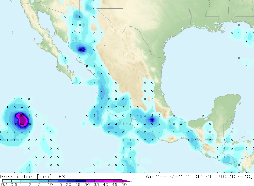
Task: Click the '16' precipitation value on the map
Action: coord(14,124)
